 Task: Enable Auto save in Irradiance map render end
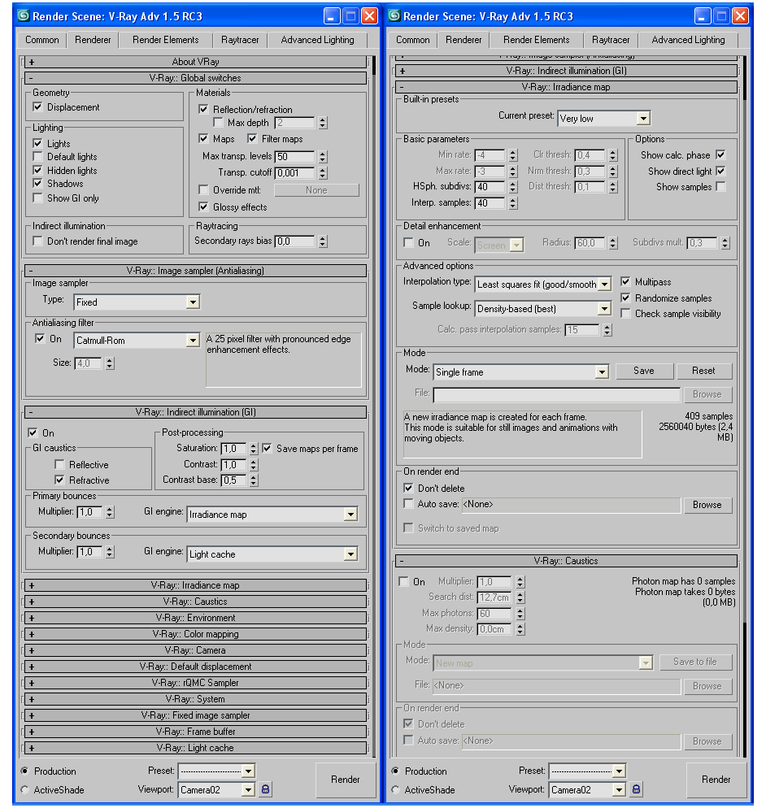(409, 504)
